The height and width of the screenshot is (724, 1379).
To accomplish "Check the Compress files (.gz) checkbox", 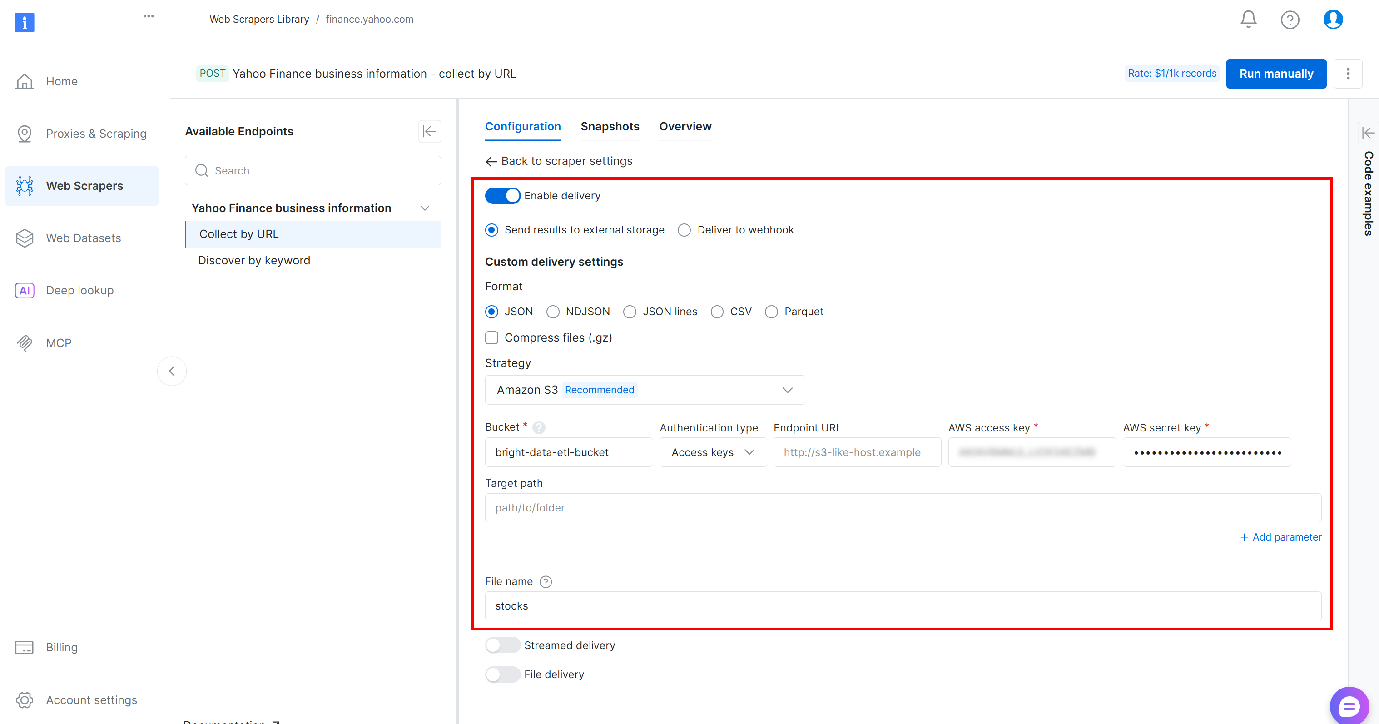I will pyautogui.click(x=491, y=337).
